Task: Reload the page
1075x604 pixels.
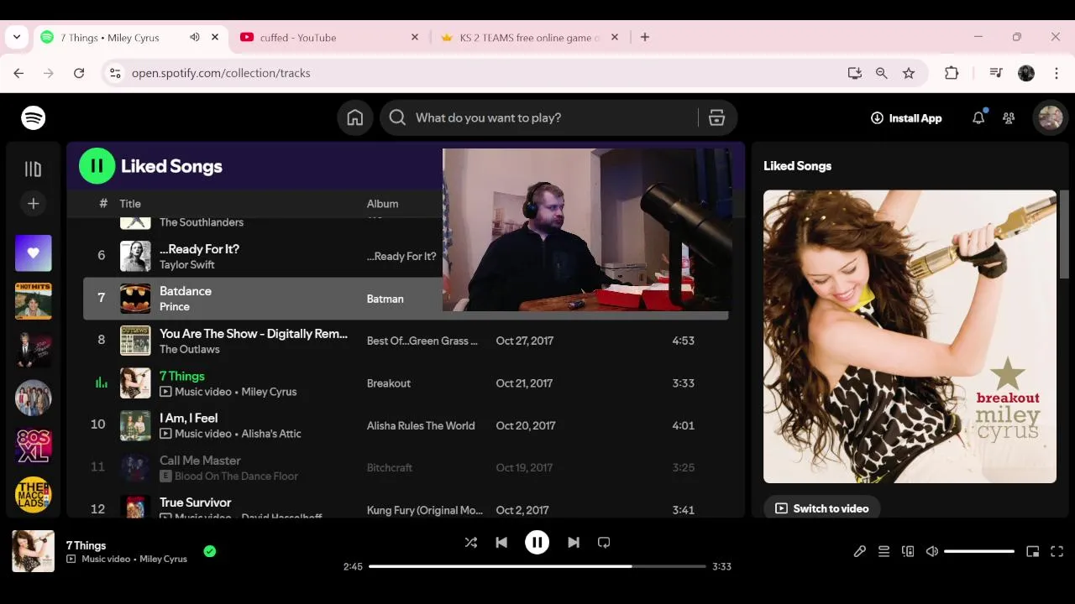Action: tap(79, 73)
